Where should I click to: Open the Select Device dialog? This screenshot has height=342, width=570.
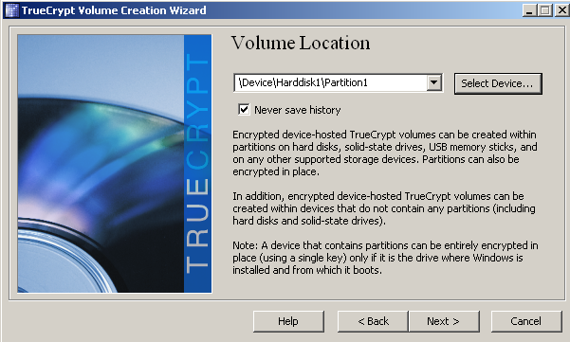point(498,83)
